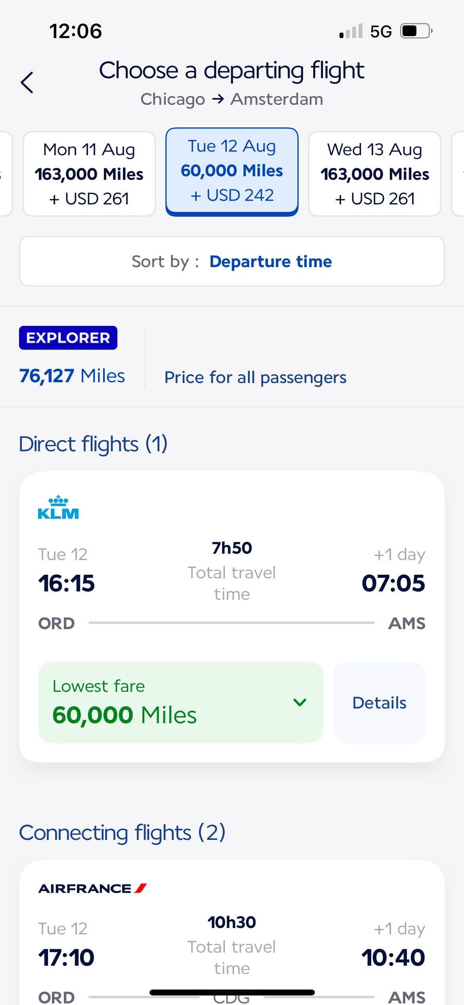Tap the KLM airline logo
Viewport: 464px width, 1005px height.
pyautogui.click(x=58, y=507)
